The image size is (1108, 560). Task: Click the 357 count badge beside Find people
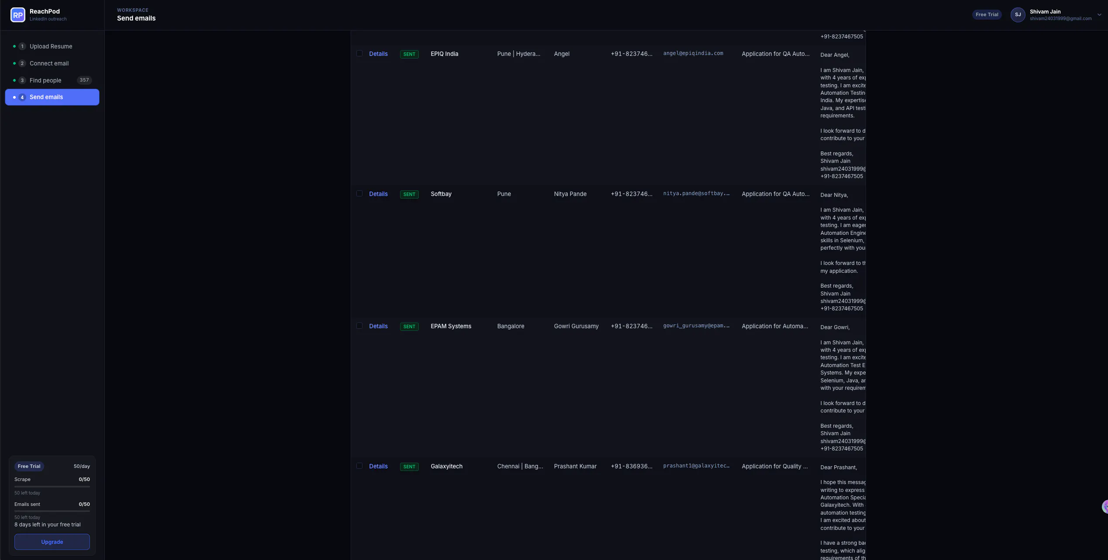coord(84,80)
